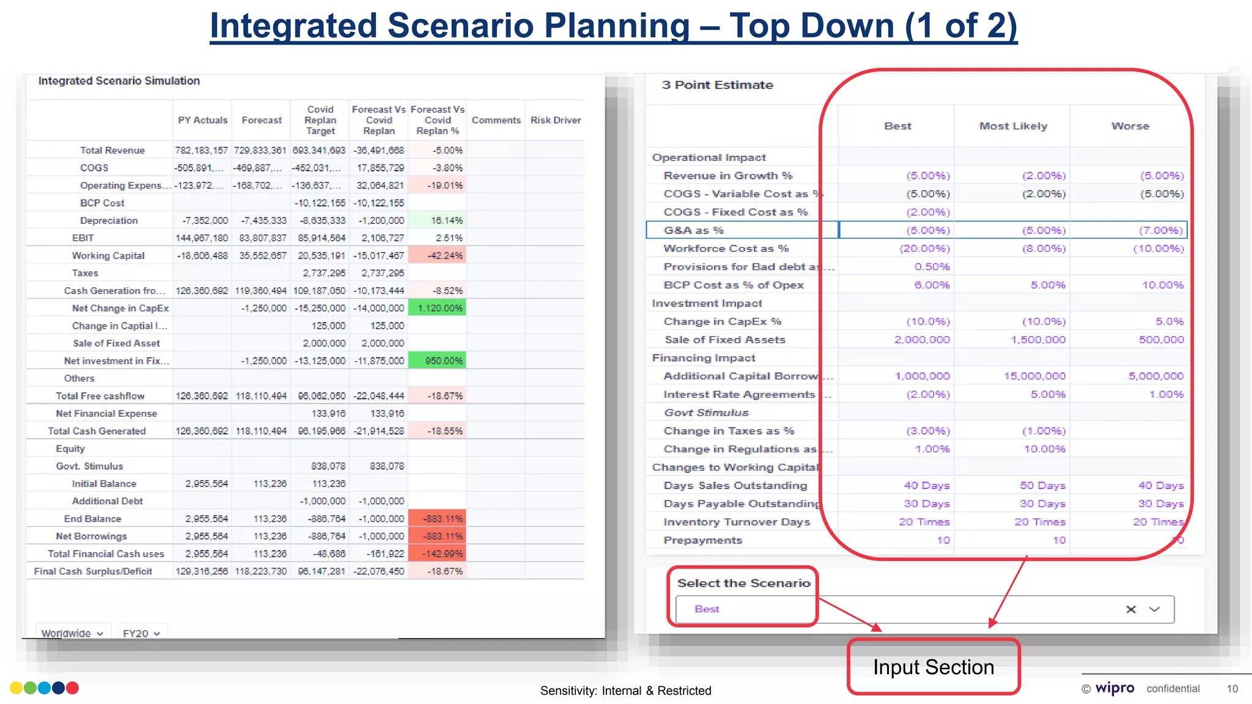Image resolution: width=1252 pixels, height=704 pixels.
Task: Select the Financing Impact section heading
Action: coord(704,358)
